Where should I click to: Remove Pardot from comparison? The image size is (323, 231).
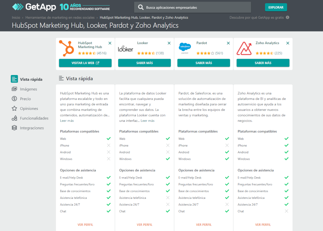(228, 43)
